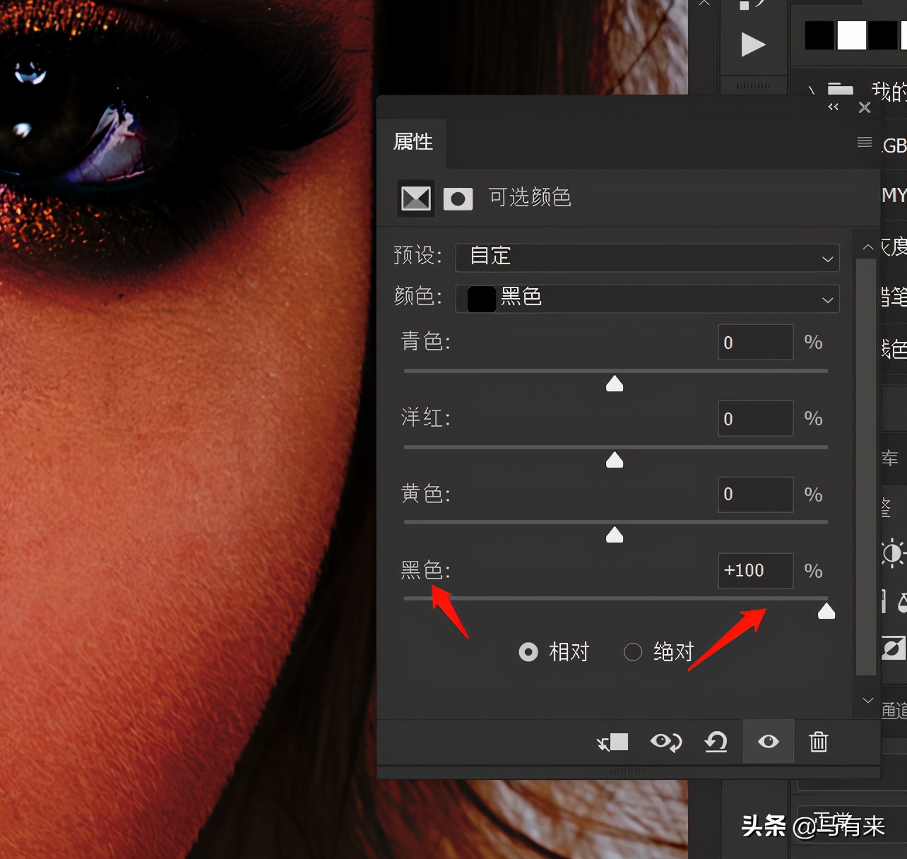Image resolution: width=907 pixels, height=859 pixels.
Task: Click the 黄色: slider label
Action: tap(426, 494)
